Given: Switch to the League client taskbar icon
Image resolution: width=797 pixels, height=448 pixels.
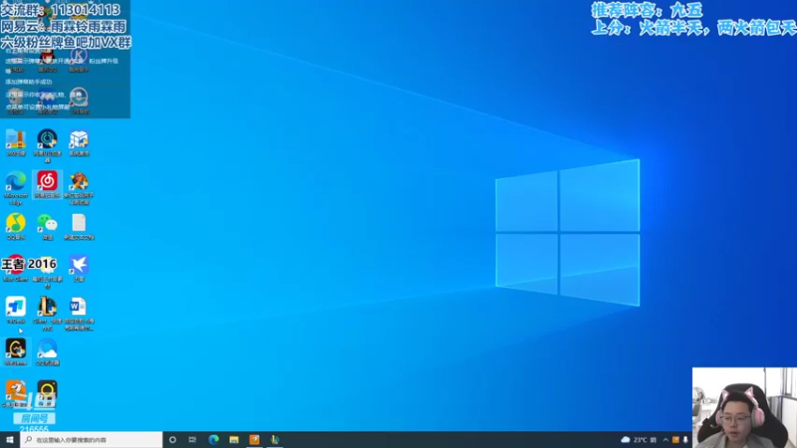Looking at the screenshot, I should point(275,440).
